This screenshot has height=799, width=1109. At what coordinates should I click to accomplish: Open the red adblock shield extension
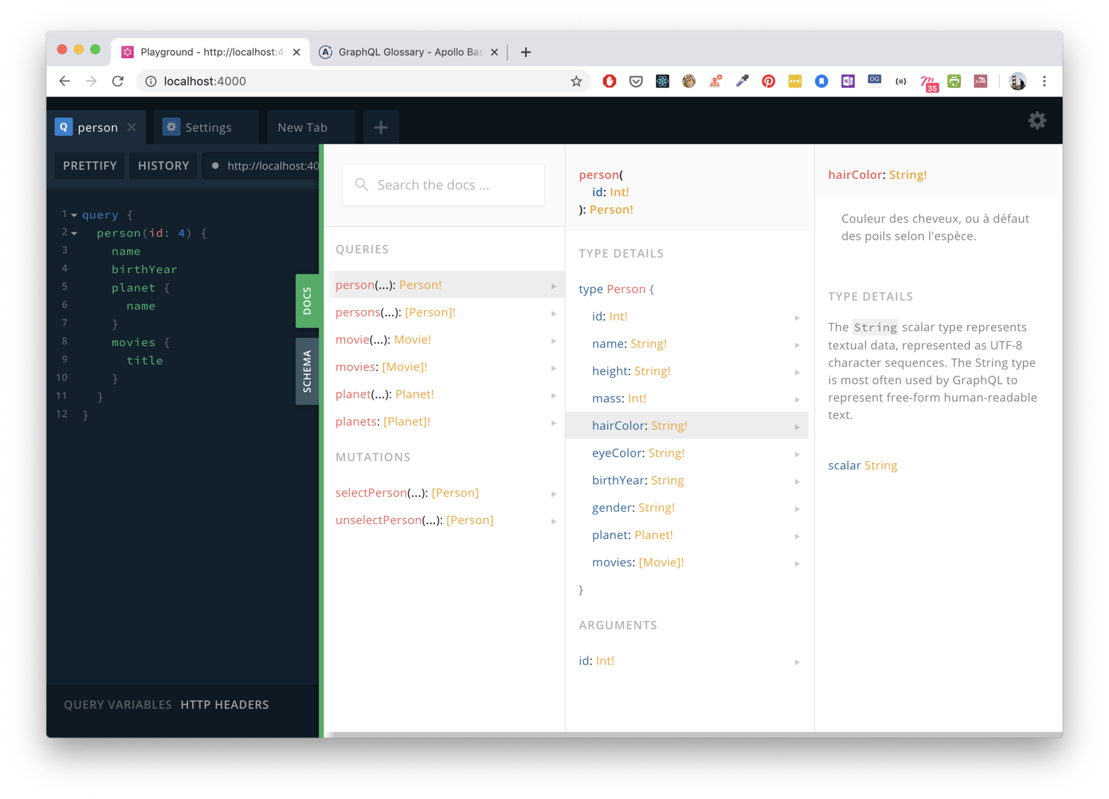(609, 81)
